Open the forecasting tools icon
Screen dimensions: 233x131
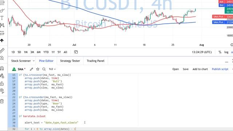2,33
